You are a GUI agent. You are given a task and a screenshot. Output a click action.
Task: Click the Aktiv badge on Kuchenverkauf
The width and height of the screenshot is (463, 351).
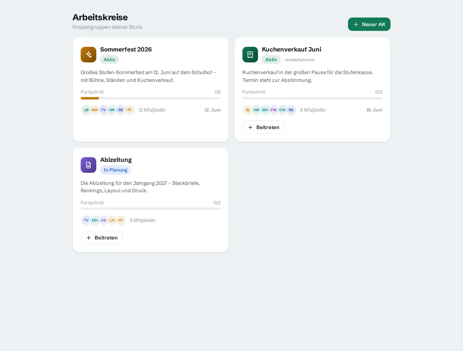point(271,60)
